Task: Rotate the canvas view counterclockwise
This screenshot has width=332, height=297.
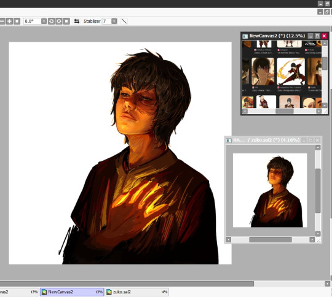Action: (x=51, y=21)
